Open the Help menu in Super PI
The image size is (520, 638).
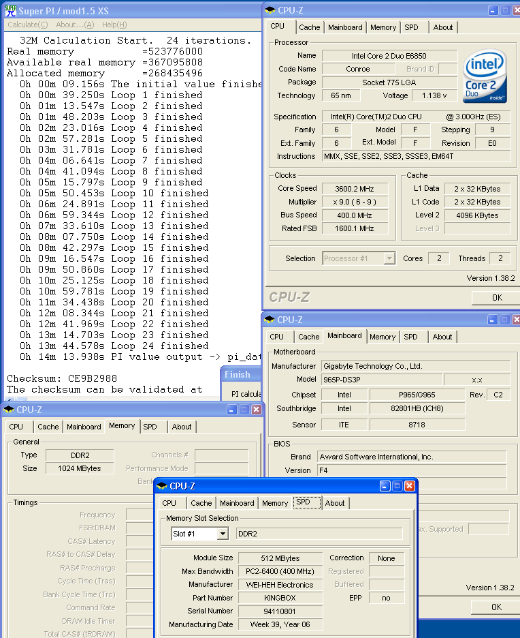[x=114, y=25]
